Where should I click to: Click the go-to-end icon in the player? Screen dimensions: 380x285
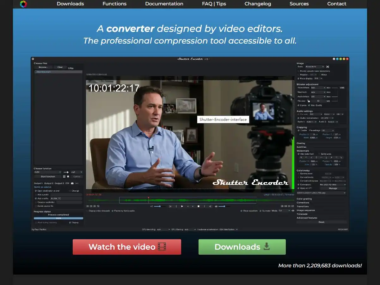point(210,206)
